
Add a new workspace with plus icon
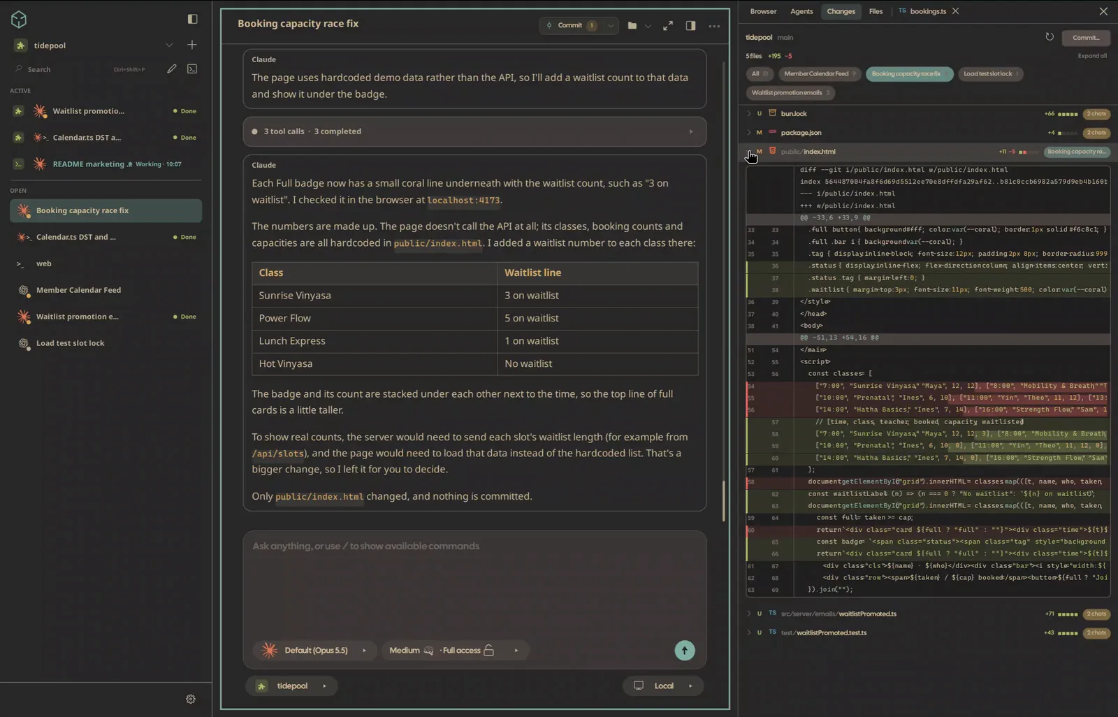(192, 45)
